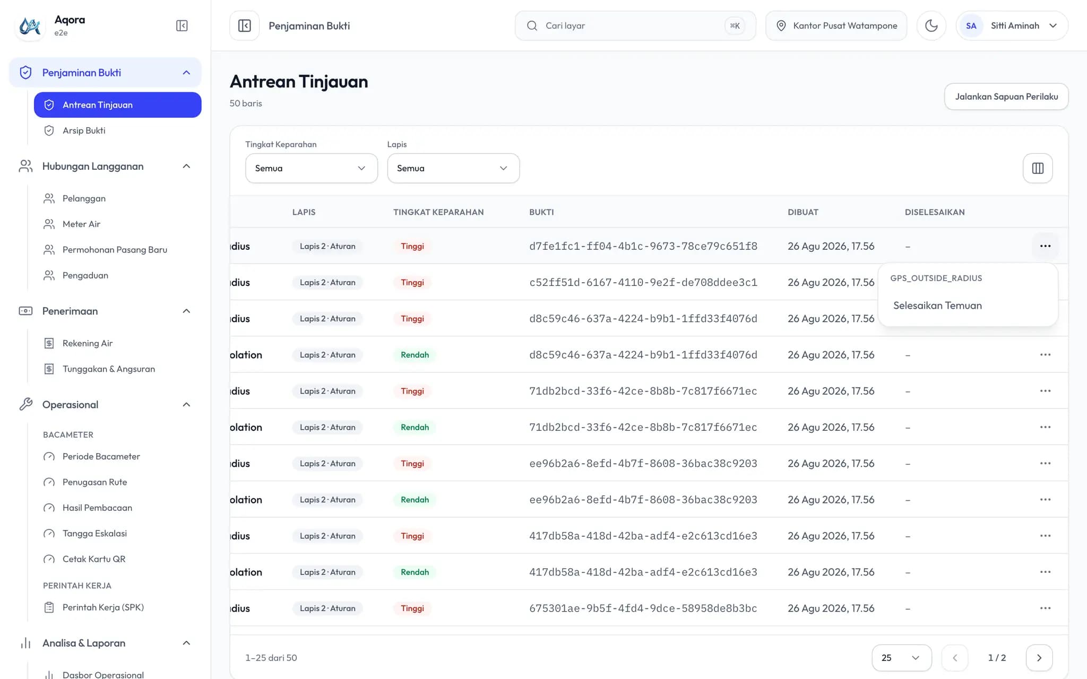
Task: Collapse the Penerimaan section
Action: tap(186, 311)
